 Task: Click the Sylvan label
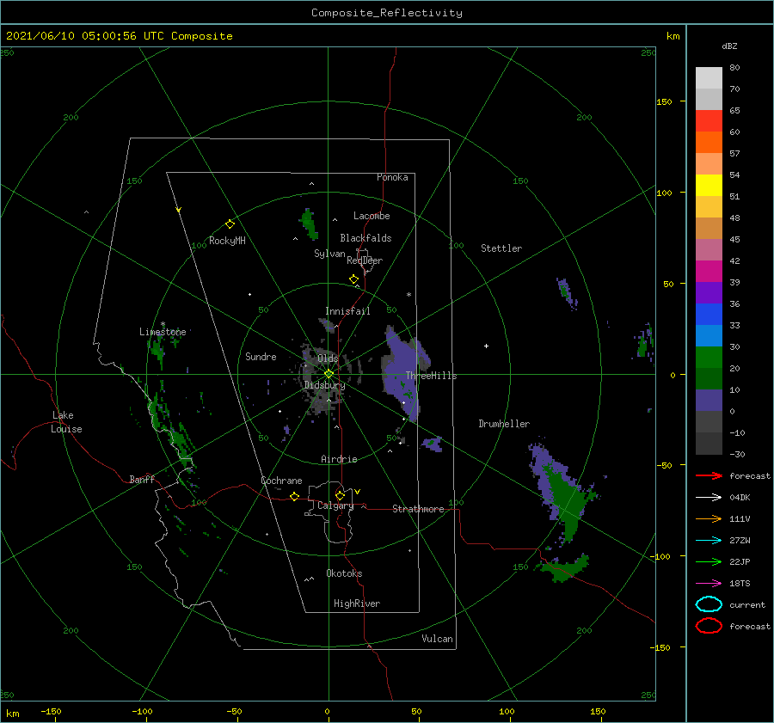pyautogui.click(x=329, y=254)
